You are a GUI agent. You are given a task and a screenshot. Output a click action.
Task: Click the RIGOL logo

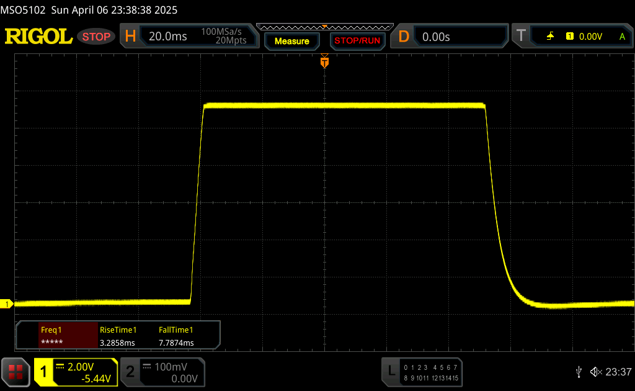pyautogui.click(x=39, y=37)
